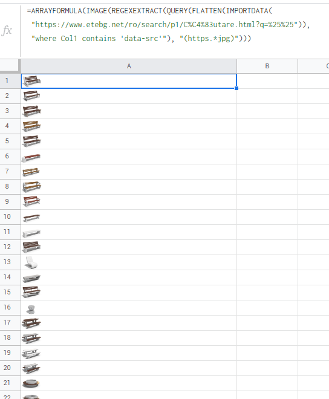Select column A header

pos(129,66)
